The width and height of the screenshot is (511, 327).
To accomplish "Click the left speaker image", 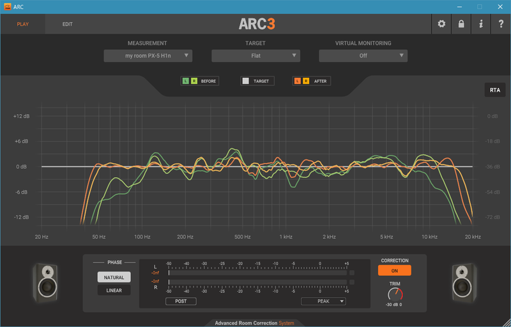I will [45, 283].
